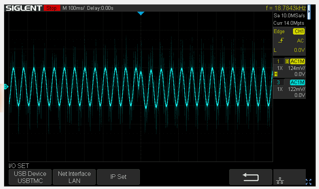Click the memory depth Curr 14.0Mpts text
Image resolution: width=319 pixels, height=189 pixels.
(x=289, y=23)
